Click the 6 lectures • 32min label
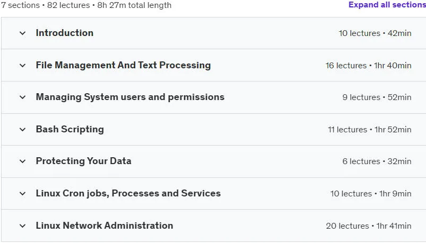Viewport: 426px width, 243px height. 377,161
